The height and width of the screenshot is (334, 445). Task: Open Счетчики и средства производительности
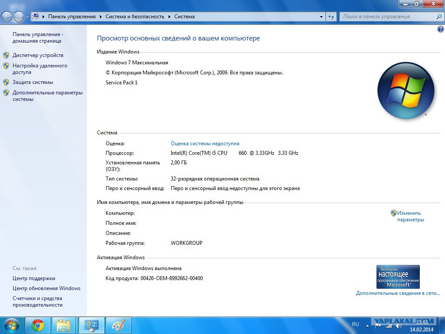point(37,302)
